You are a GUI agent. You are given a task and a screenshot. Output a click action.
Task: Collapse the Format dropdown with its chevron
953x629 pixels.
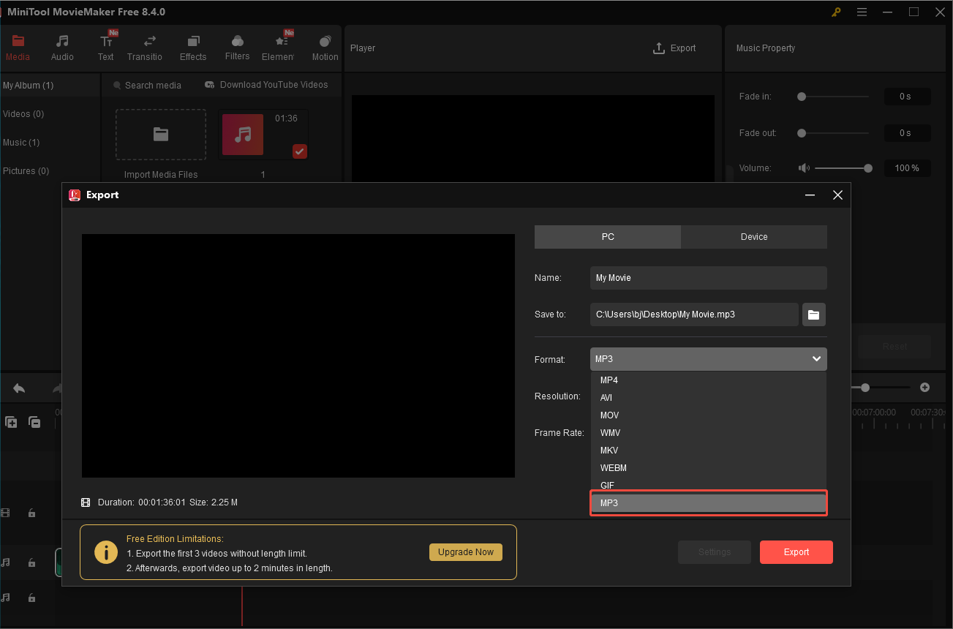[x=815, y=358]
